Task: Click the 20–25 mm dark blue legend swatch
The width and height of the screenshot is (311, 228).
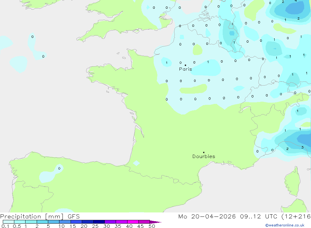Action: coord(88,222)
